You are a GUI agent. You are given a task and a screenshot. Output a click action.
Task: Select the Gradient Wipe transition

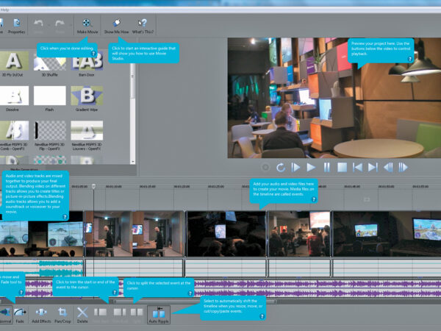point(86,97)
